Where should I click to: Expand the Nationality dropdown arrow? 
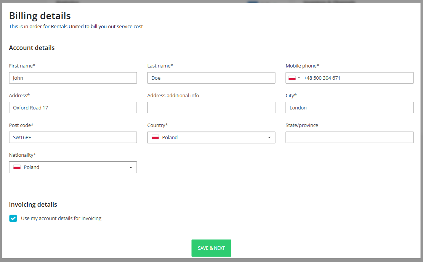(131, 167)
